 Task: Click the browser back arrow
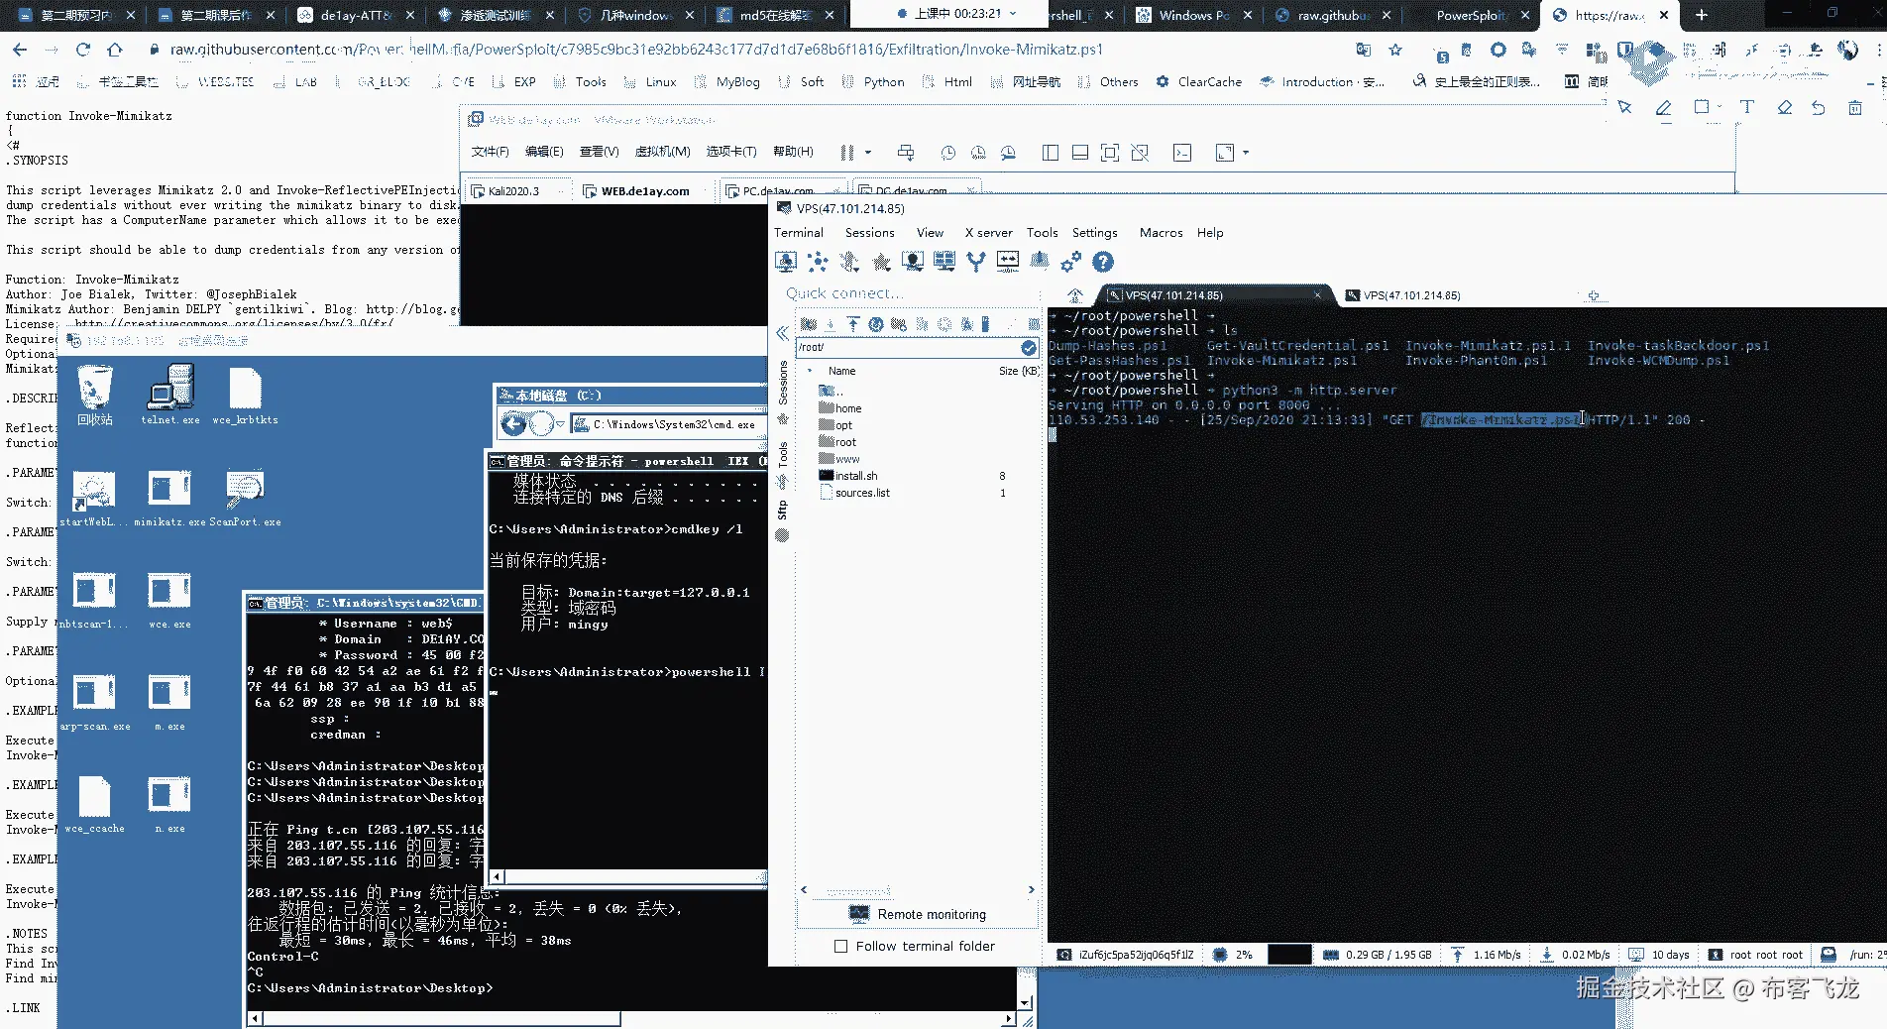(x=20, y=49)
